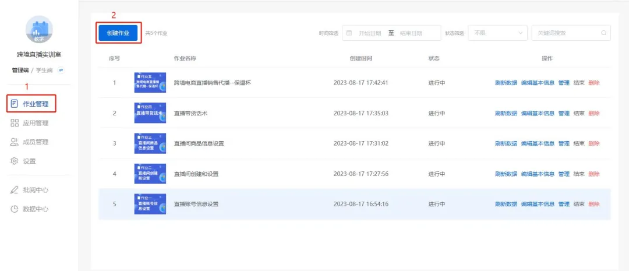The image size is (629, 271).
Task: Switch to 学生端 view
Action: [x=44, y=71]
